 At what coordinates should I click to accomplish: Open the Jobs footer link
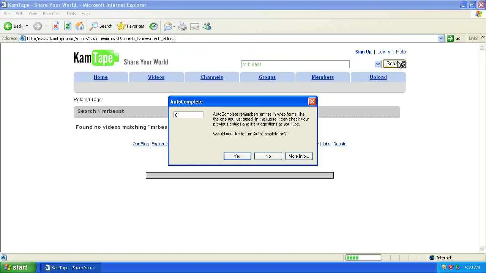326,144
